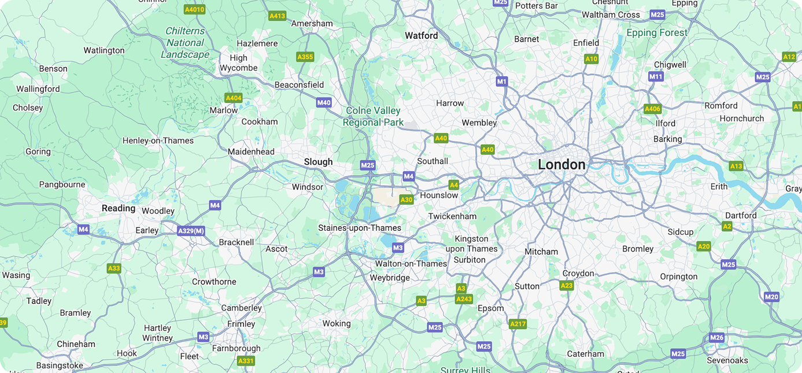Screen dimensions: 802x373
Task: Click the Croydon label
Action: point(578,274)
